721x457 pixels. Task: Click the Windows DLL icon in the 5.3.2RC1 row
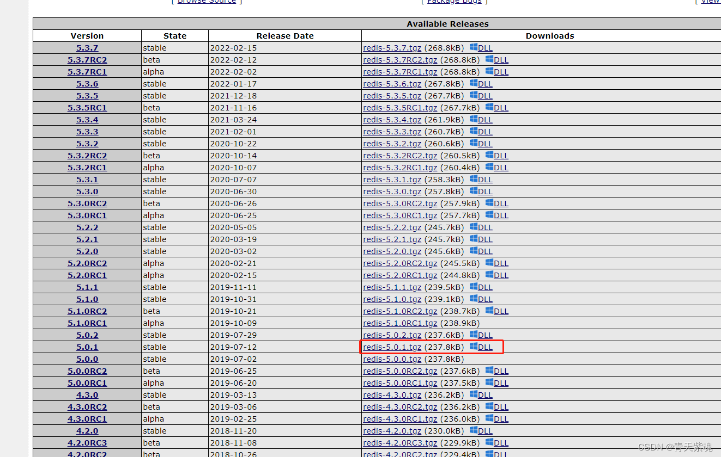pyautogui.click(x=489, y=167)
